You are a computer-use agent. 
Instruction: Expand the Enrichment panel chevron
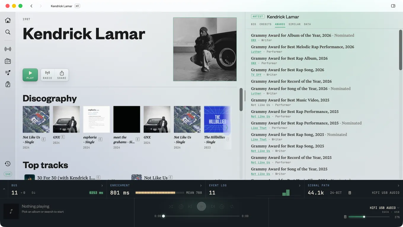(201, 185)
